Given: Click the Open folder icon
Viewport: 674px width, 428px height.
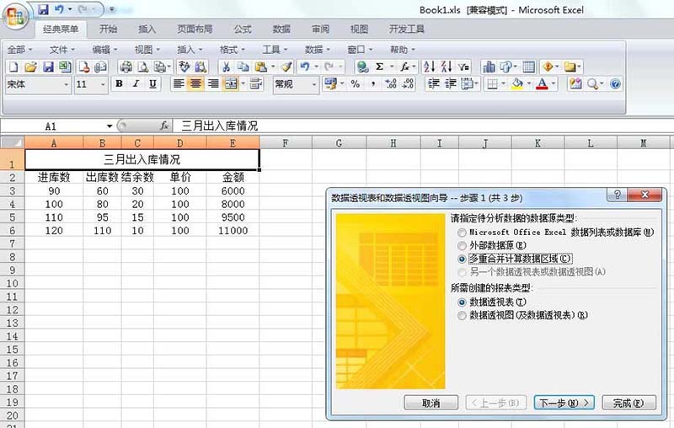Looking at the screenshot, I should pyautogui.click(x=30, y=67).
